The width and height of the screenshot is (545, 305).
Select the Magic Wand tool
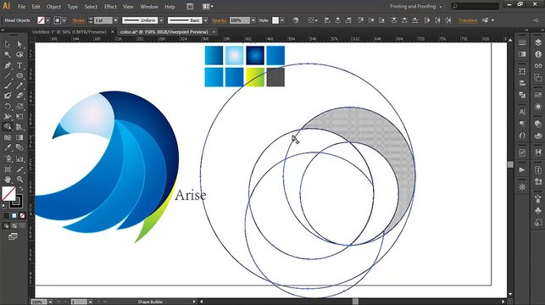8,54
